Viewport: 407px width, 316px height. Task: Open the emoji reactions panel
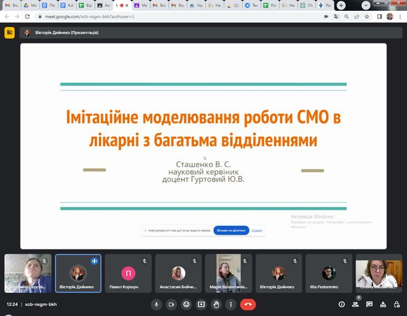[187, 304]
